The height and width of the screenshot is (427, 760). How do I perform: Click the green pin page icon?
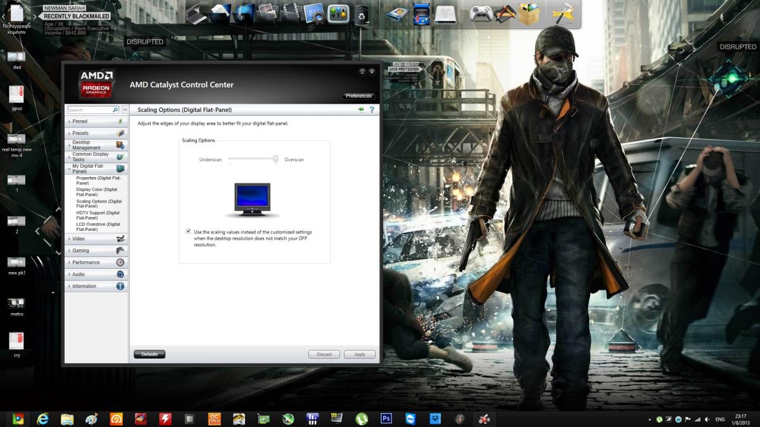[361, 109]
